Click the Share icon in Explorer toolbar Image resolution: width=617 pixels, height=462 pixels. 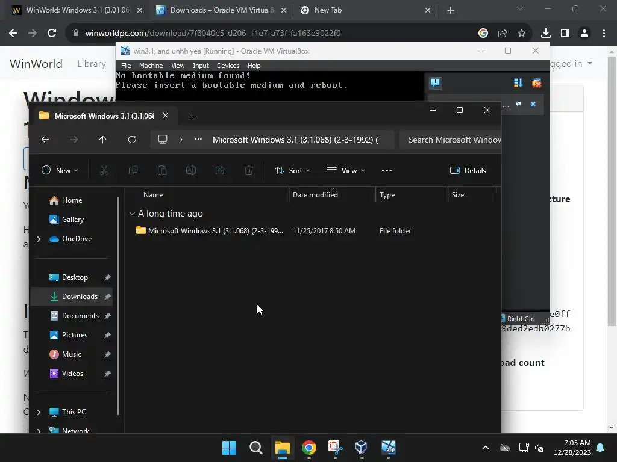[x=220, y=170]
